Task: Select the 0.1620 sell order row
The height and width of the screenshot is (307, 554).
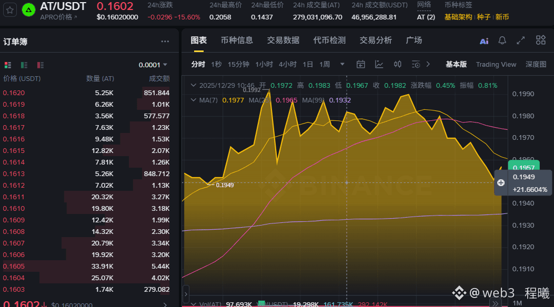Action: [86, 93]
